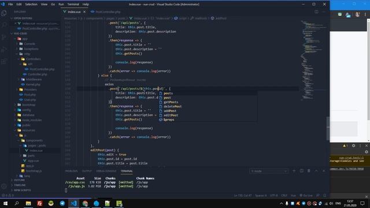
Task: Maximize the terminal panel with chevron
Action: tap(316, 171)
